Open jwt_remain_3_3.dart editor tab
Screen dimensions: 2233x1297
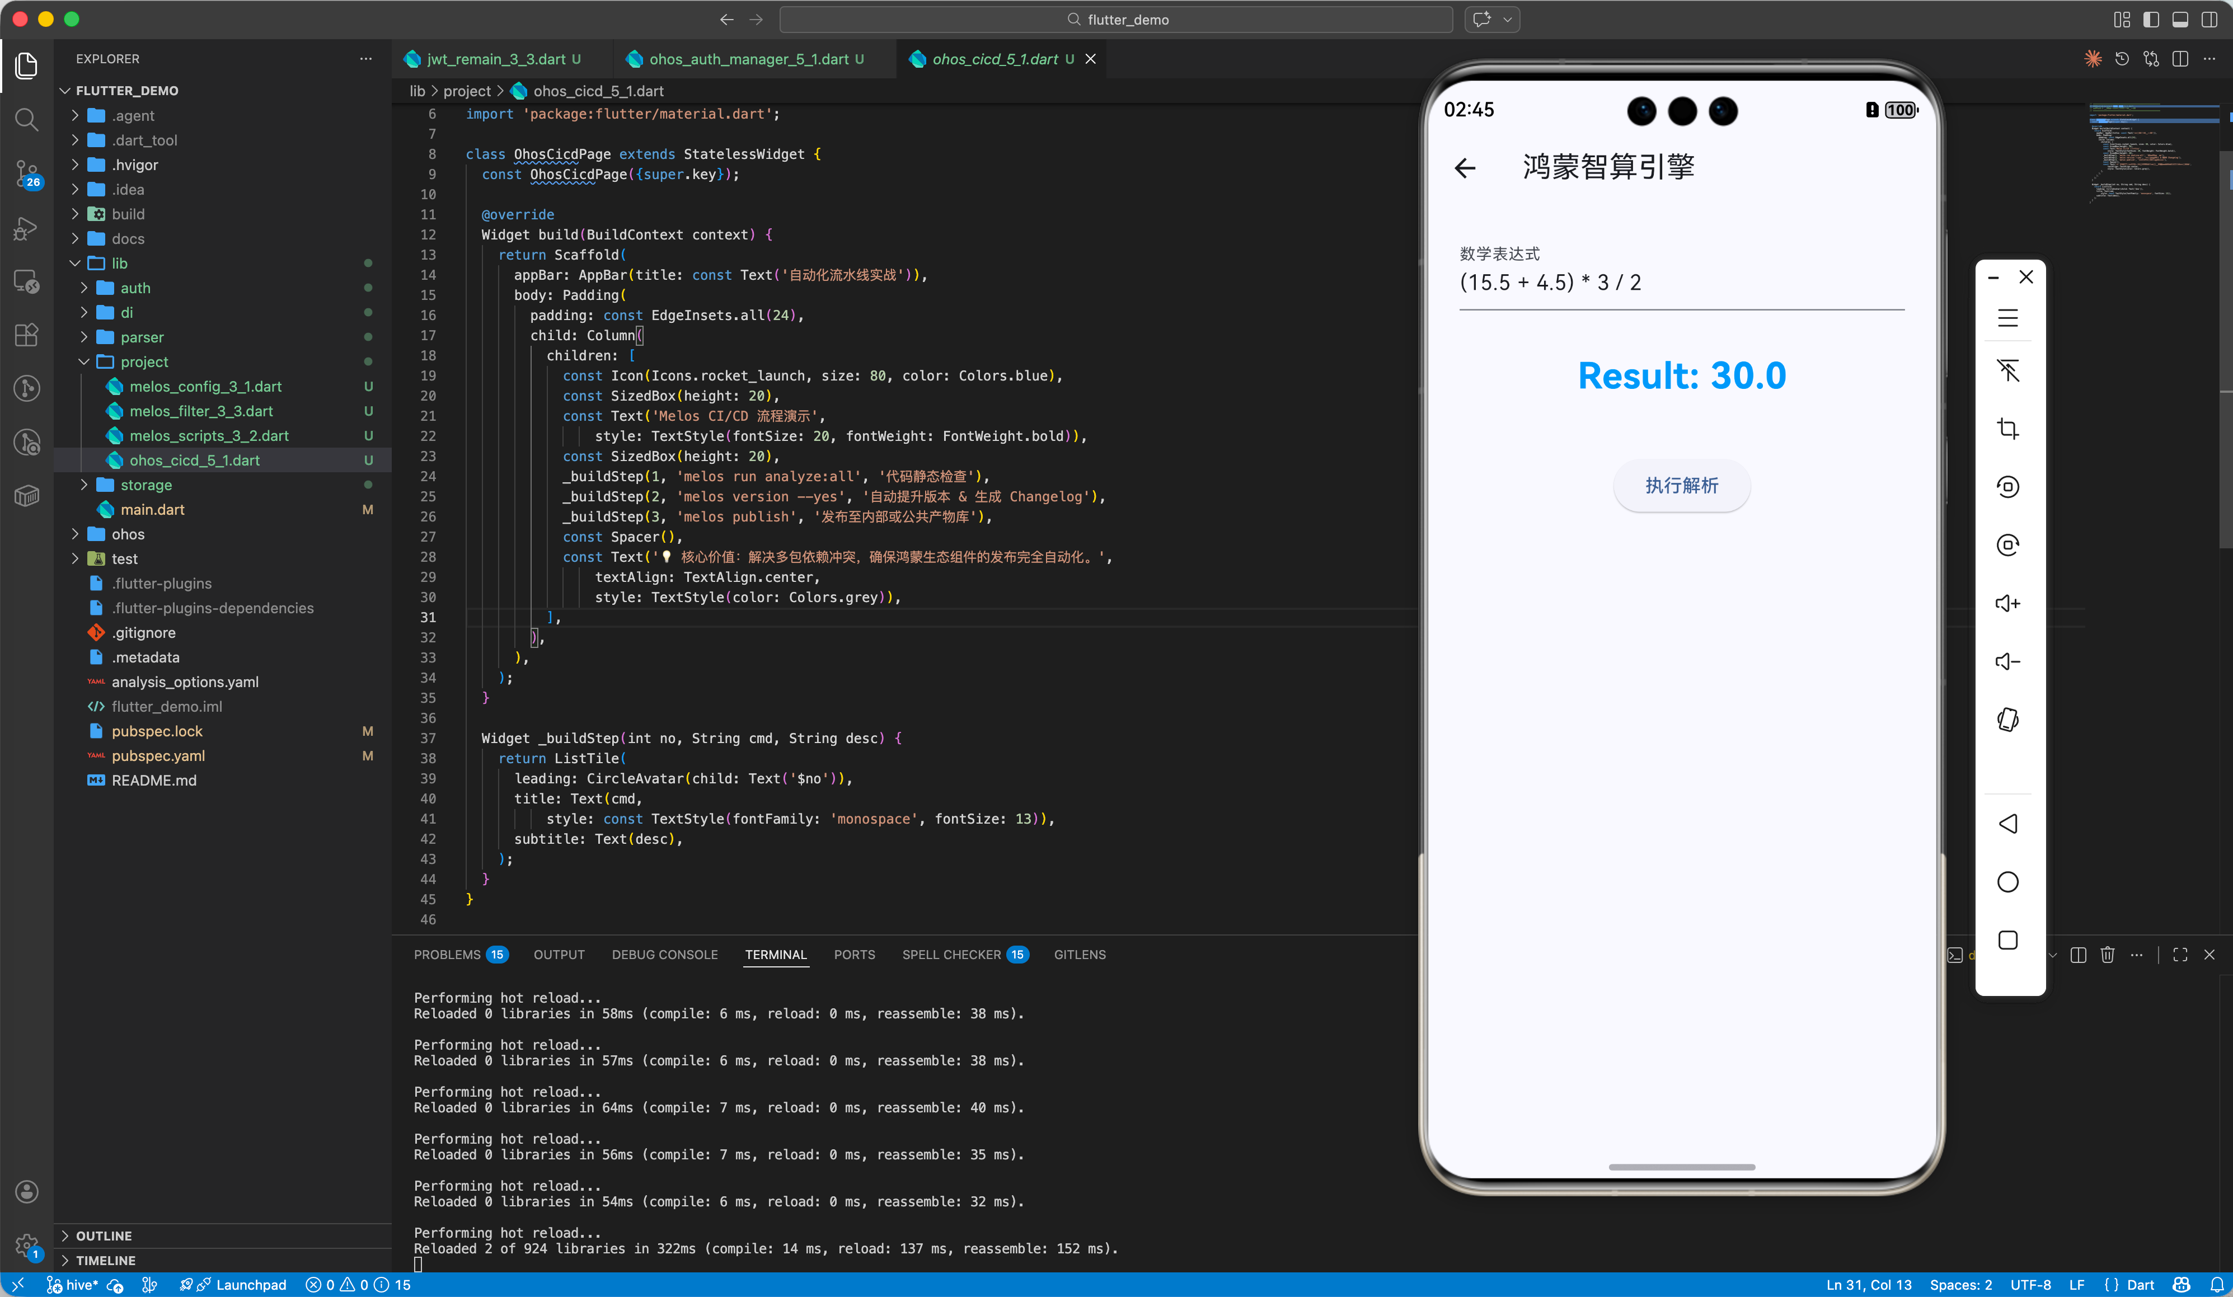point(495,59)
